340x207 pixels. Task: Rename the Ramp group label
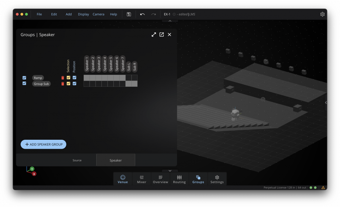pyautogui.click(x=38, y=78)
